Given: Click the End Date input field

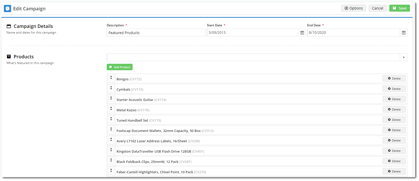Looking at the screenshot, I should coord(354,33).
